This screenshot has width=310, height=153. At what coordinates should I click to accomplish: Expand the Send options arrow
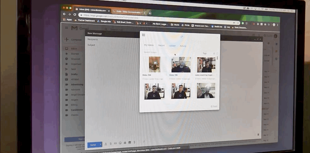[x=100, y=145]
